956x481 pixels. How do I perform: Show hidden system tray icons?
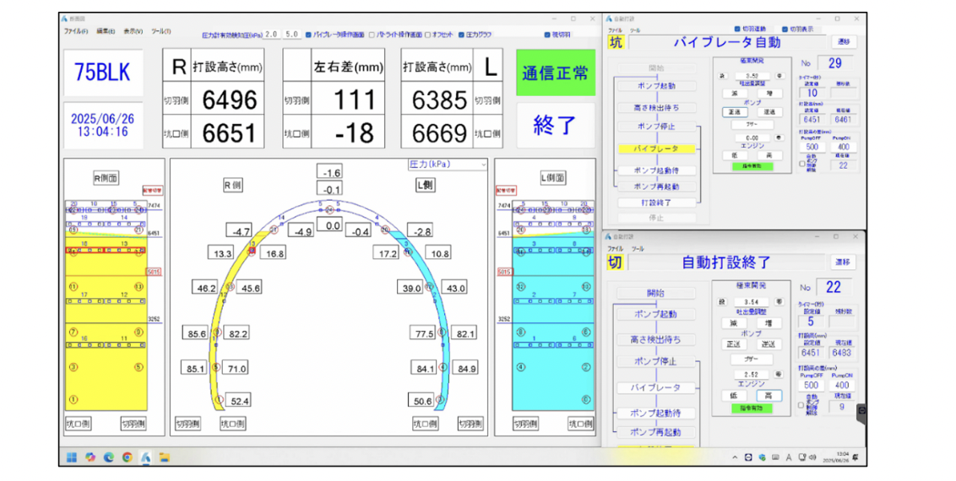(x=735, y=457)
